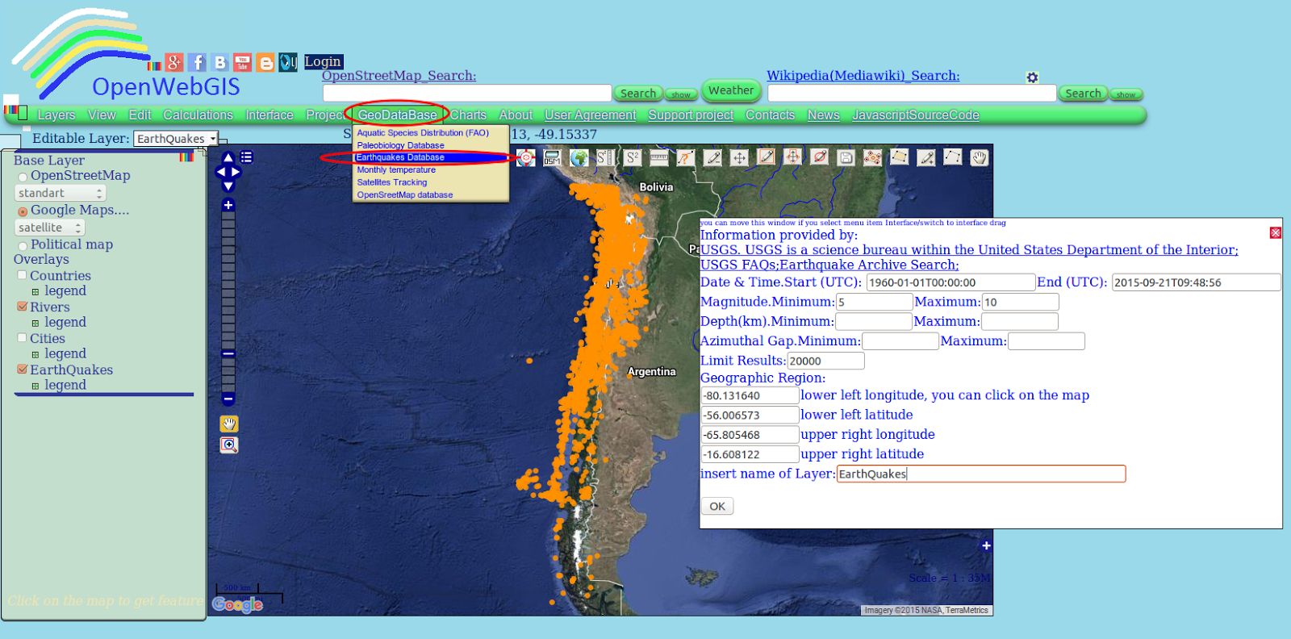Click the Weather button
This screenshot has height=639, width=1291.
point(731,90)
